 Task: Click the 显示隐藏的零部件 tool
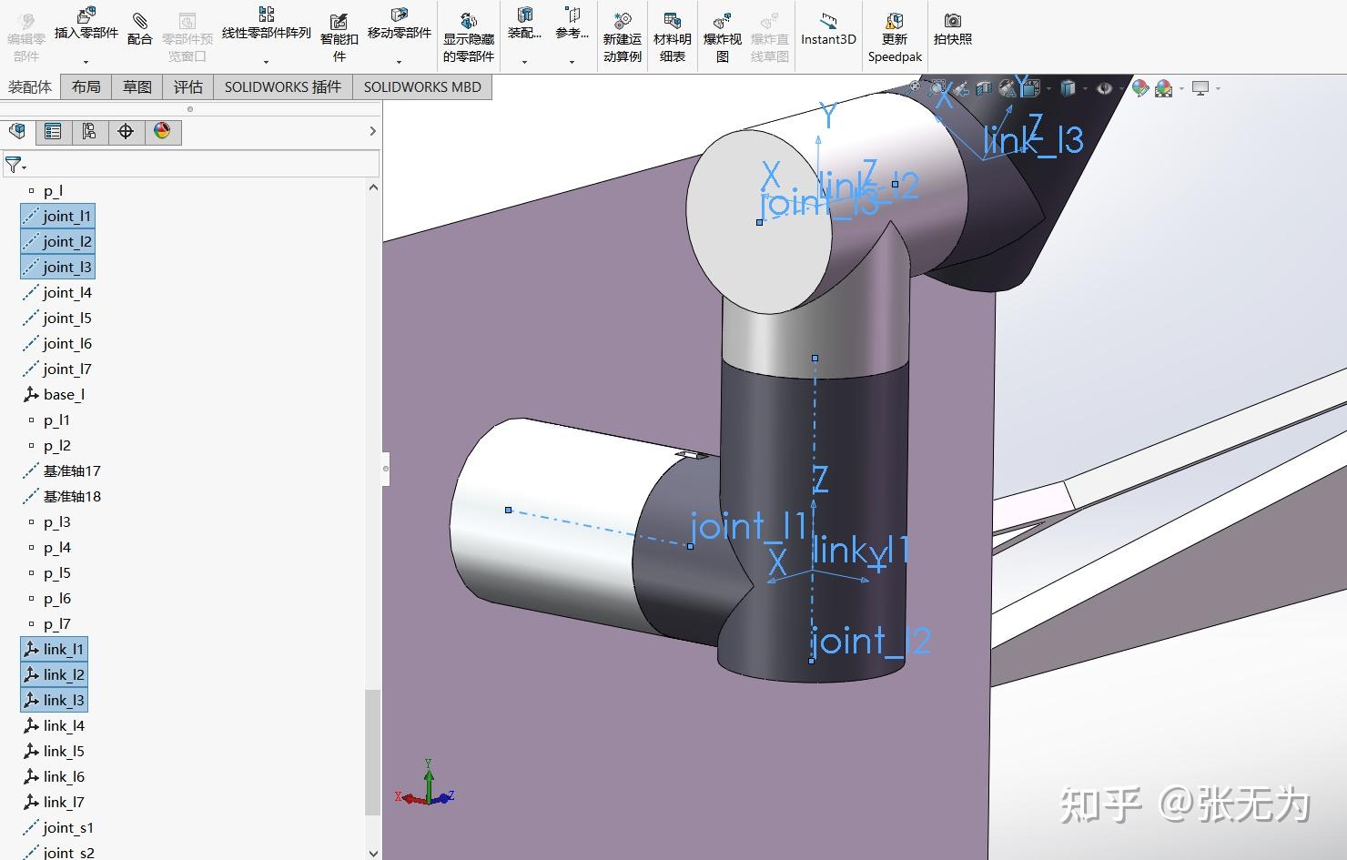pyautogui.click(x=468, y=32)
